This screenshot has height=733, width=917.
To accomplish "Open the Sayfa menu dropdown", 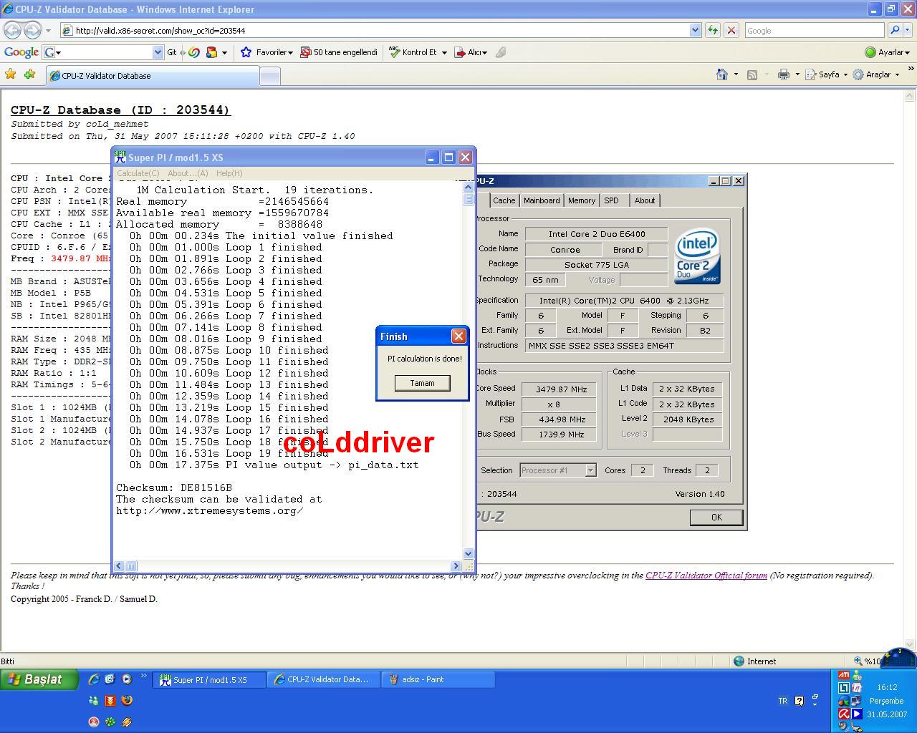I will click(x=845, y=74).
